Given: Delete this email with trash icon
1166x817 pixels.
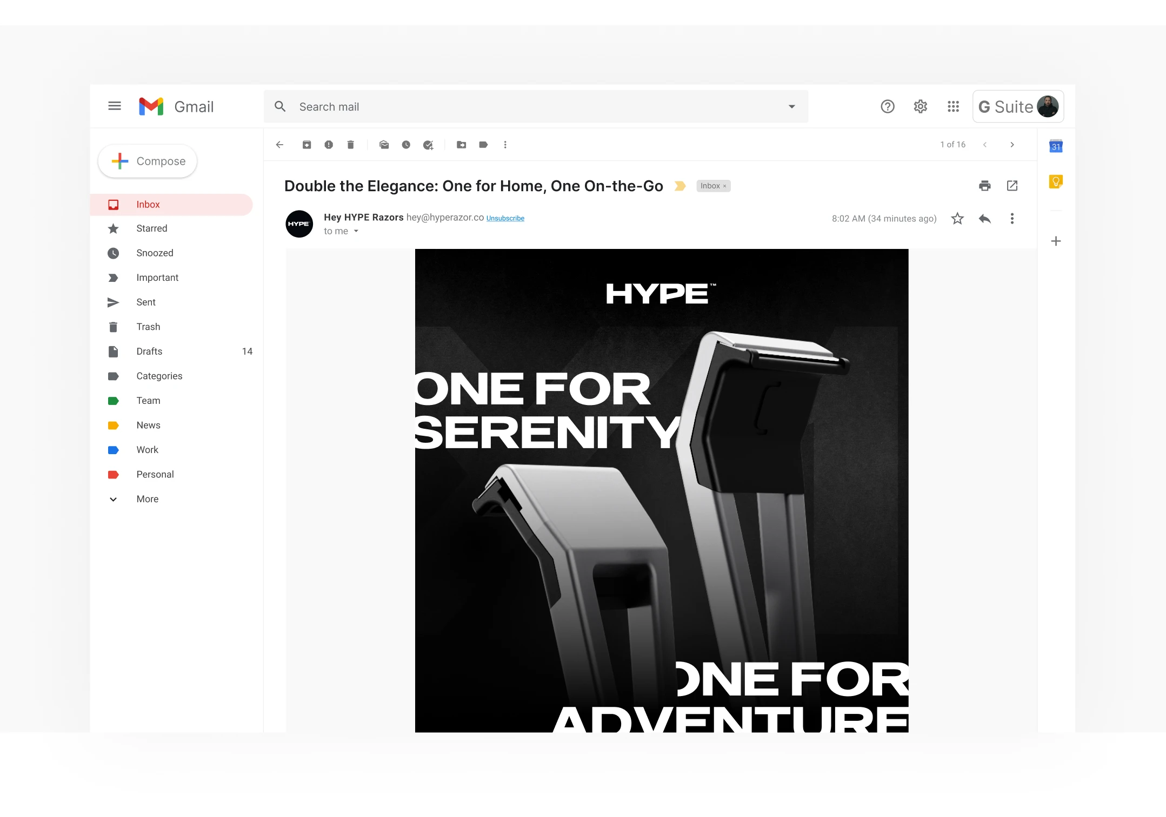Looking at the screenshot, I should click(350, 145).
